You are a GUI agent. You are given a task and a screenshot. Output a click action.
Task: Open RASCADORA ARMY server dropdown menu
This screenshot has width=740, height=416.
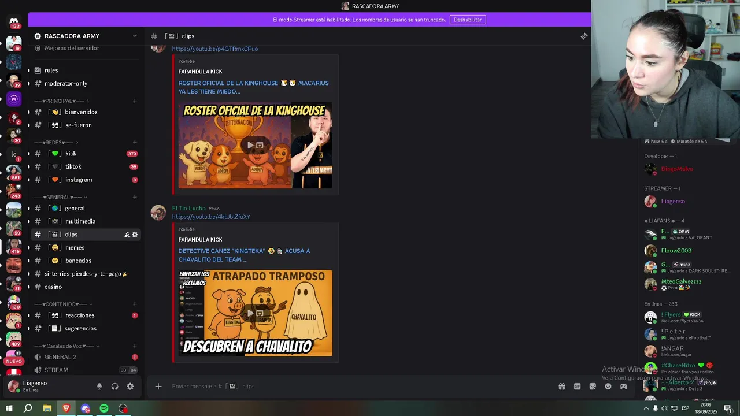86,36
